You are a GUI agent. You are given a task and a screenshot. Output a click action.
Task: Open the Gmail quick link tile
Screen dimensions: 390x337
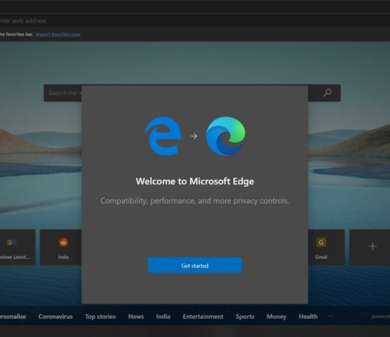326,247
